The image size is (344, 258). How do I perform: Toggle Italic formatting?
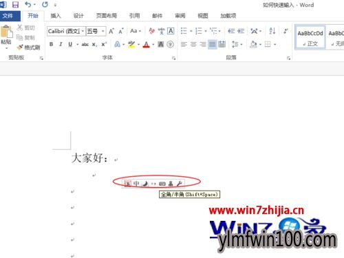coord(61,44)
